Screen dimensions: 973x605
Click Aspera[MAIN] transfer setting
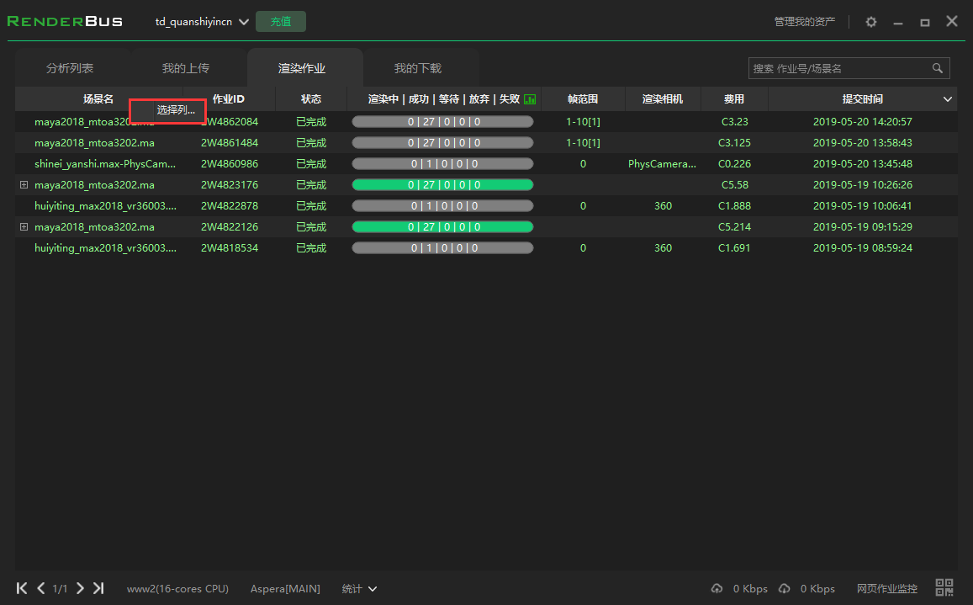[x=285, y=589]
